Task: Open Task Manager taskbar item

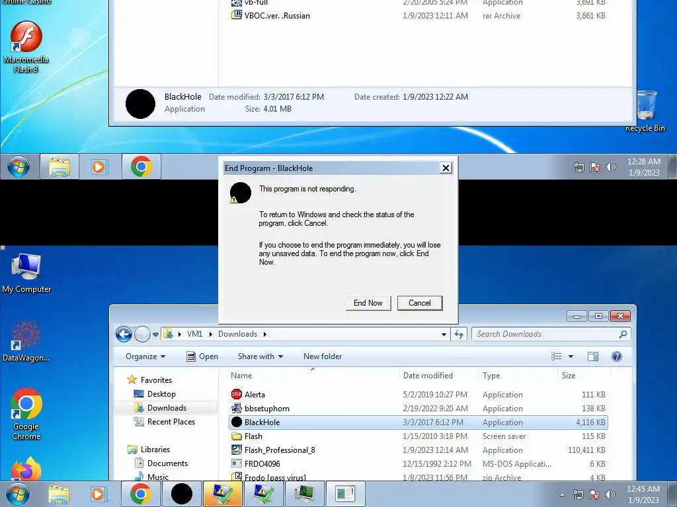Action: coord(304,494)
